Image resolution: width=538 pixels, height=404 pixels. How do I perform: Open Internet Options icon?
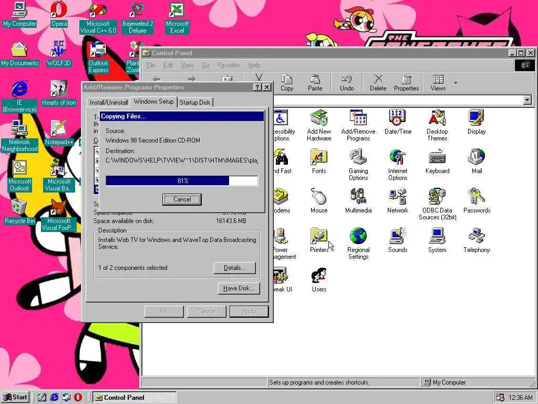(x=398, y=165)
